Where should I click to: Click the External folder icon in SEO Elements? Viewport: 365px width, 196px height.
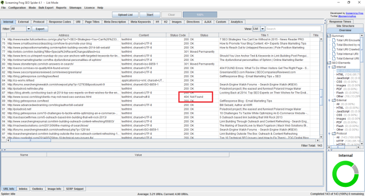click(x=334, y=100)
